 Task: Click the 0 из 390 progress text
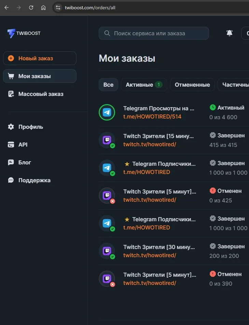[x=221, y=284]
